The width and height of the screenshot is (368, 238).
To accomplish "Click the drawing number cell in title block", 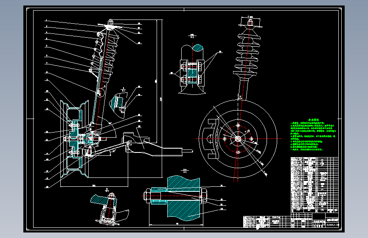I will (x=333, y=225).
